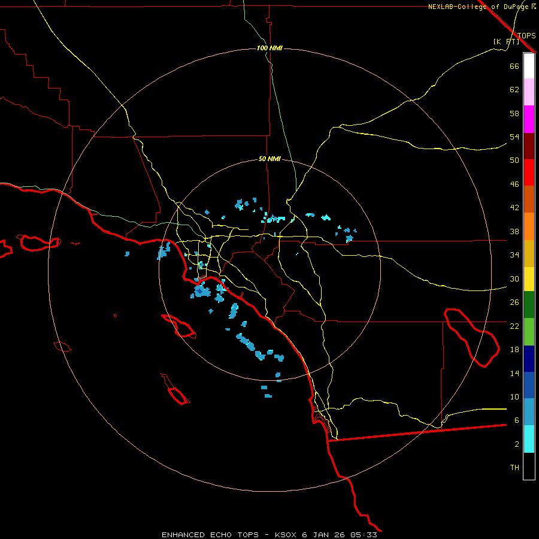Click the legend value 10
Screen dimensions: 539x539
[x=514, y=396]
